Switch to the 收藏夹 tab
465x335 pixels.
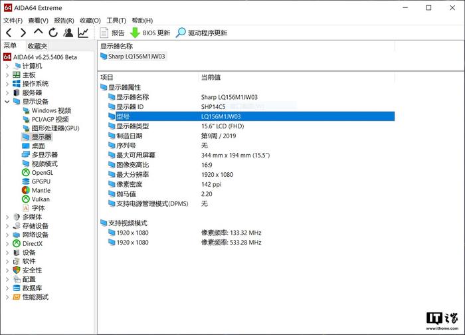click(x=37, y=47)
